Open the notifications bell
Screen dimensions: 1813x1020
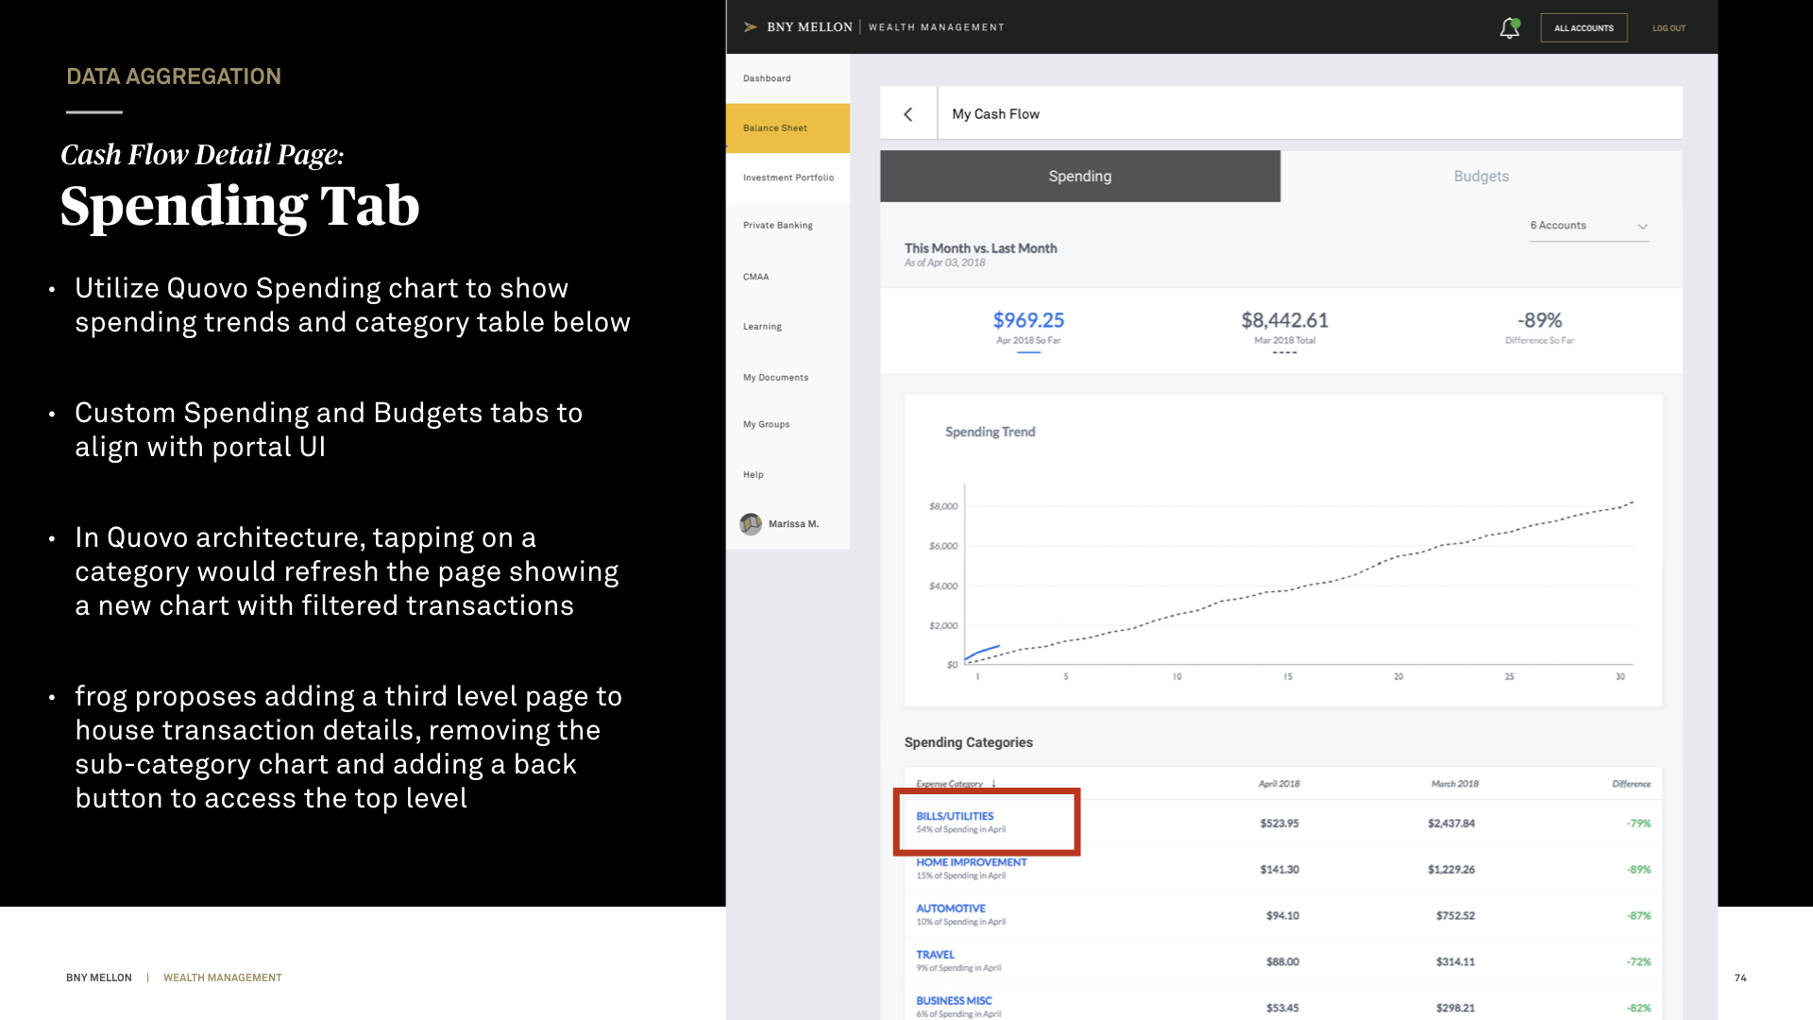(1509, 28)
